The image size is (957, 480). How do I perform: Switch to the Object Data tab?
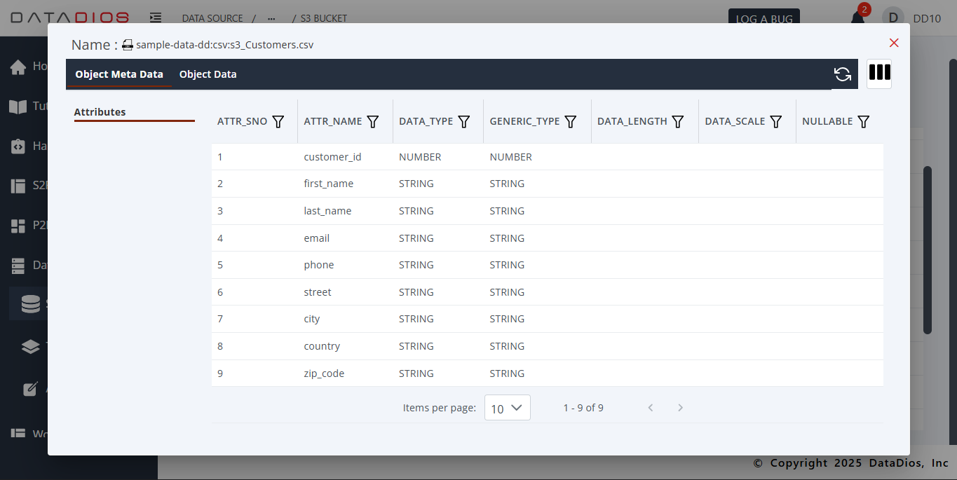click(x=208, y=74)
